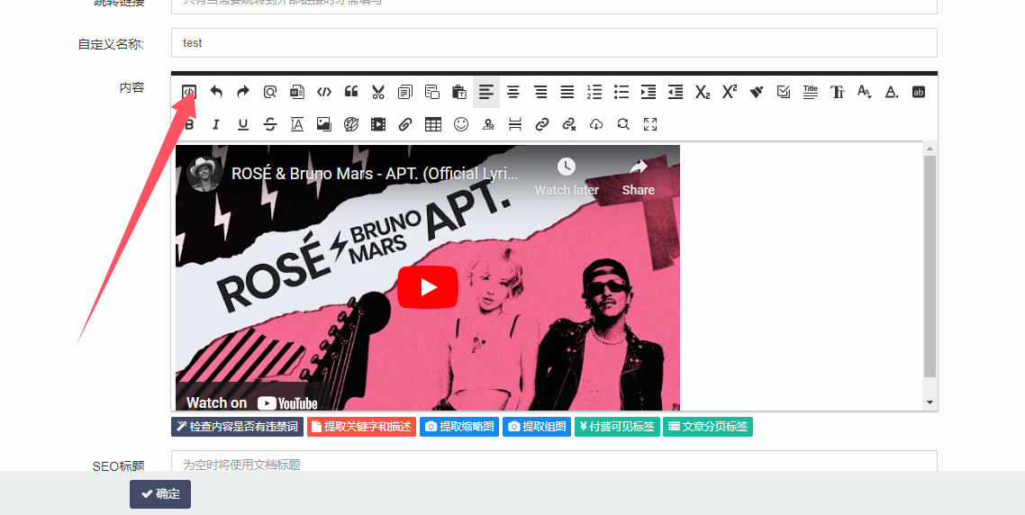Enable left text alignment
The height and width of the screenshot is (515, 1025).
coord(486,92)
